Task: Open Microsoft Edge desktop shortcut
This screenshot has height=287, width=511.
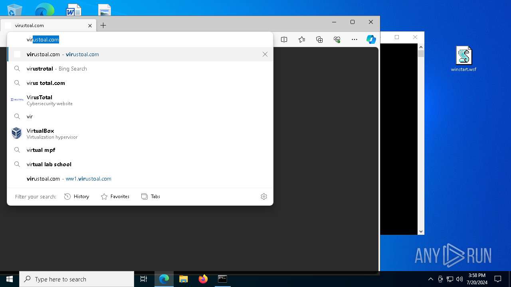Action: 44,10
